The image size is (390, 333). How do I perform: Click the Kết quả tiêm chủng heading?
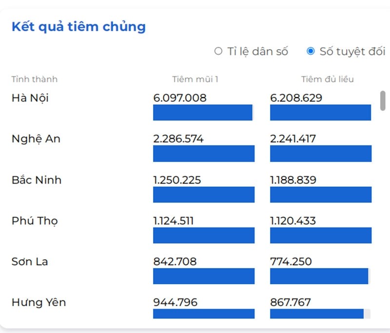point(78,27)
